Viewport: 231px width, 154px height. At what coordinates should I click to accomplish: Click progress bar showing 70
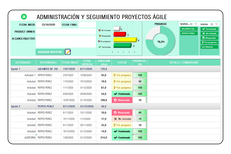pyautogui.click(x=140, y=119)
